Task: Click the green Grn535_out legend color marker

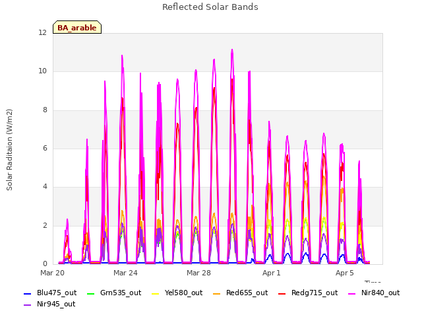Action: tap(91, 293)
